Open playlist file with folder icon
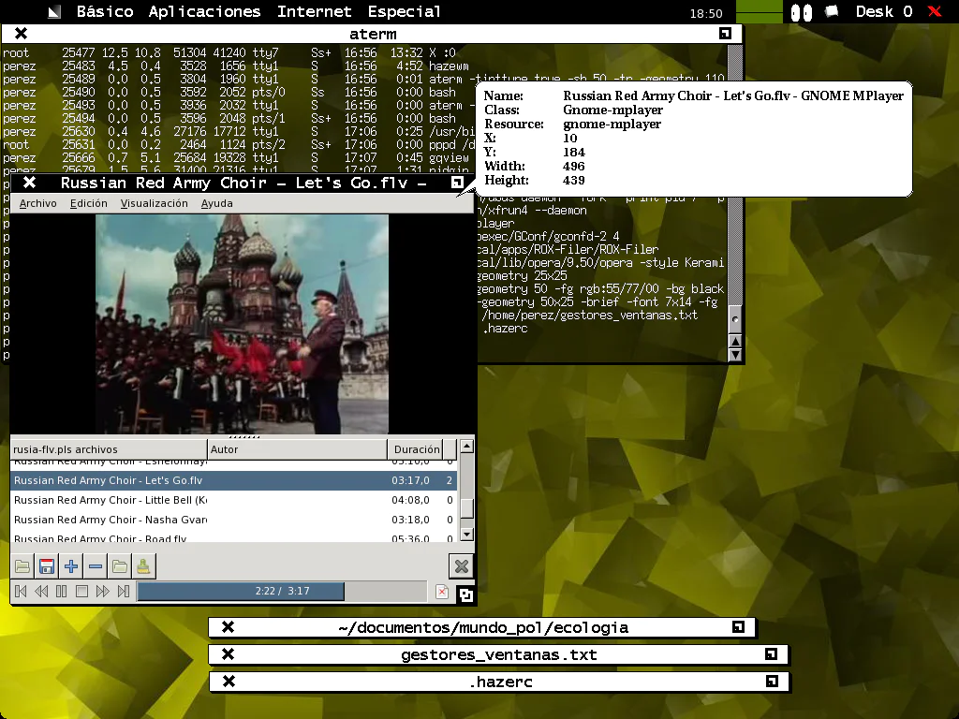Viewport: 959px width, 719px height. tap(22, 565)
